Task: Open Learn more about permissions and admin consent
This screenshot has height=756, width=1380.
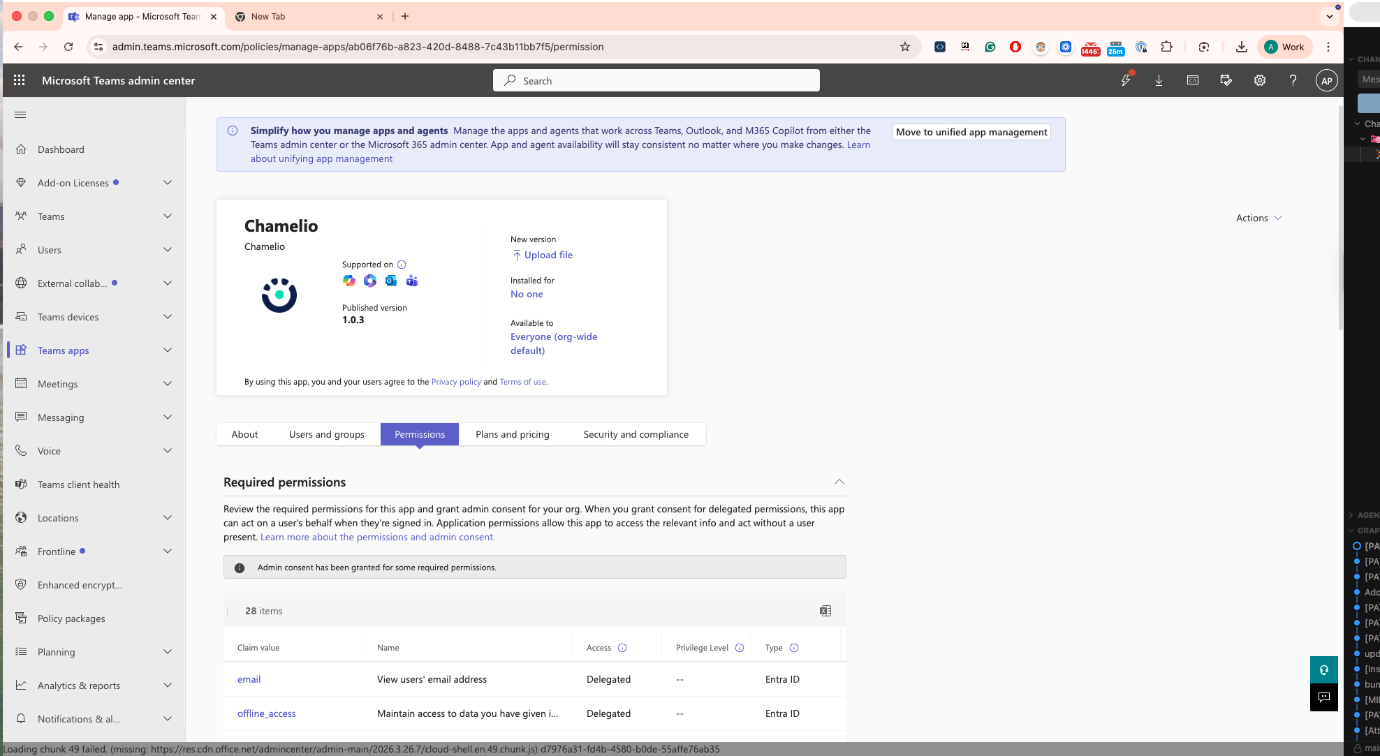Action: pyautogui.click(x=378, y=537)
